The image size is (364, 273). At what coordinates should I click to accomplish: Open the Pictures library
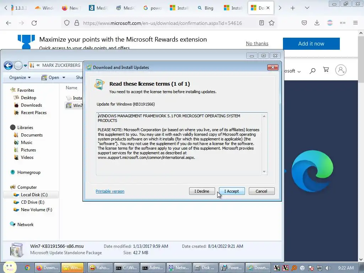tap(28, 150)
